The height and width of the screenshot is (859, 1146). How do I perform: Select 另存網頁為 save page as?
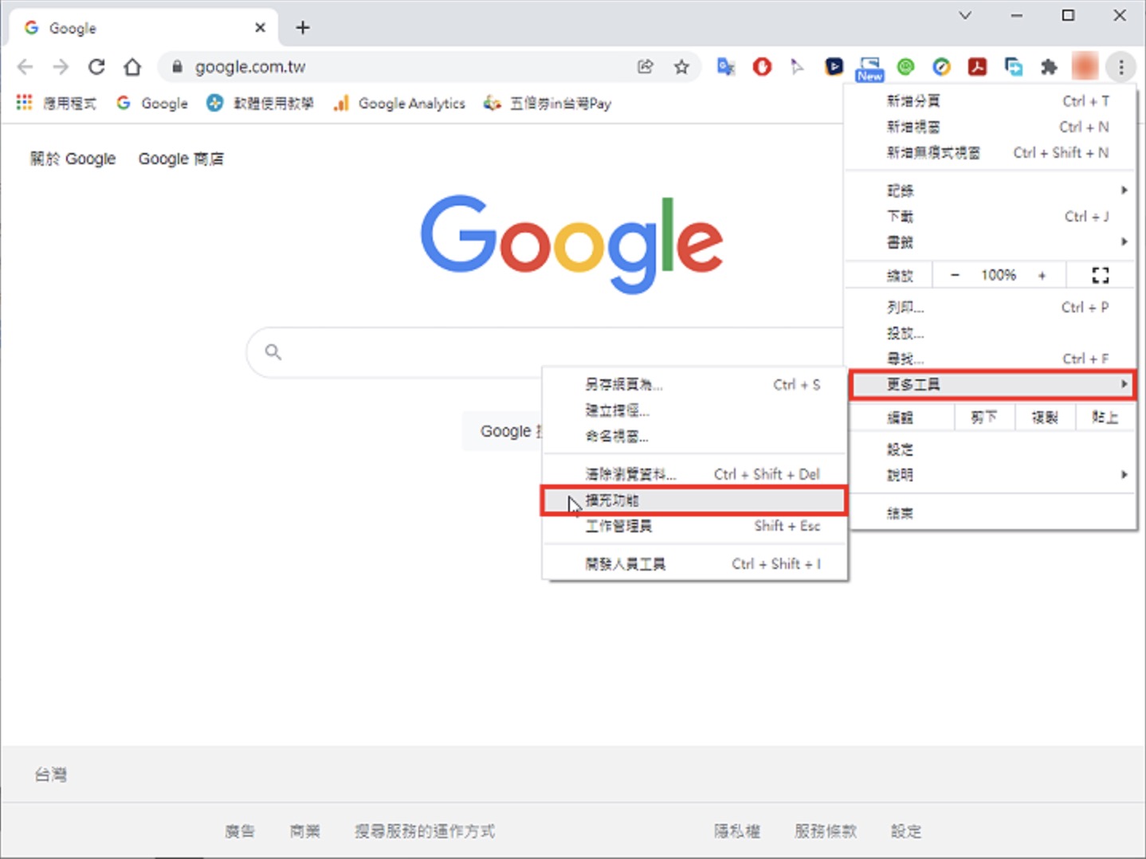click(x=694, y=385)
